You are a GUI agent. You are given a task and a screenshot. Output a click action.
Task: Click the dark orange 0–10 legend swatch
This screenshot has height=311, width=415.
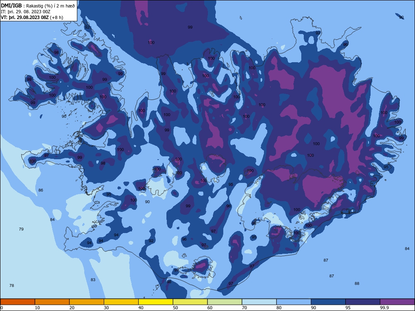17,302
